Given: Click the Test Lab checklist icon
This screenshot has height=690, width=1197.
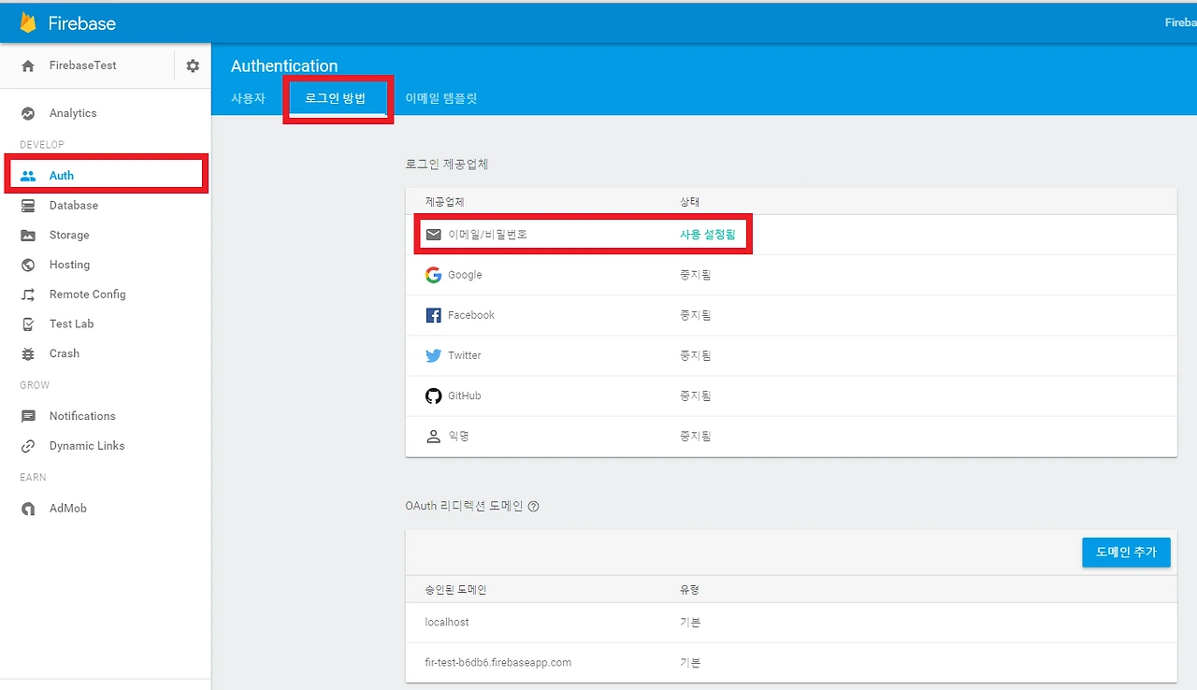Looking at the screenshot, I should (28, 324).
